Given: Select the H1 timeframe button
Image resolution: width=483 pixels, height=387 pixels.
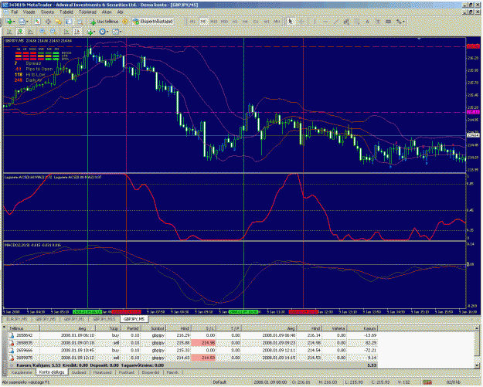Looking at the screenshot, I should [x=235, y=22].
